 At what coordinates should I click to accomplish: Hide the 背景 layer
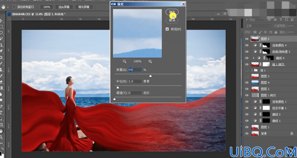(246, 134)
